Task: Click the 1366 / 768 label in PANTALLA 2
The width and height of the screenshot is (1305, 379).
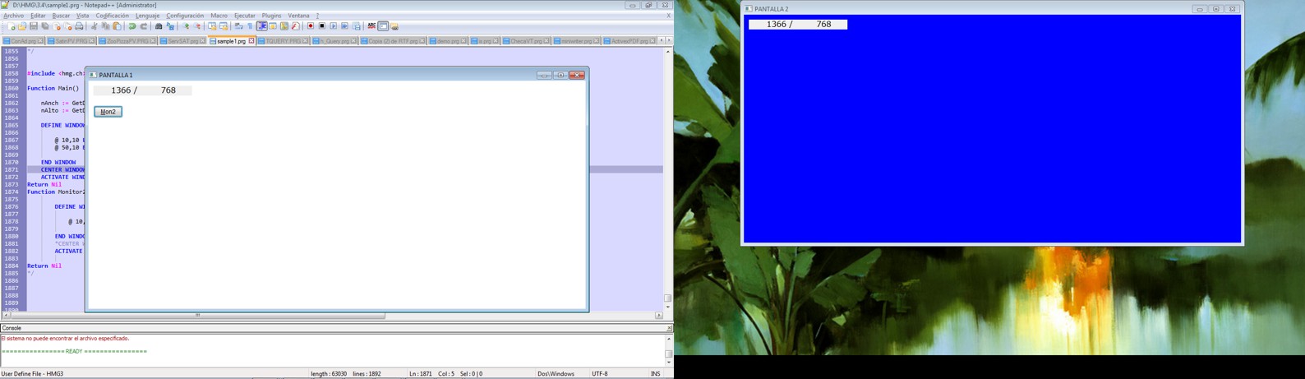Action: click(x=797, y=25)
